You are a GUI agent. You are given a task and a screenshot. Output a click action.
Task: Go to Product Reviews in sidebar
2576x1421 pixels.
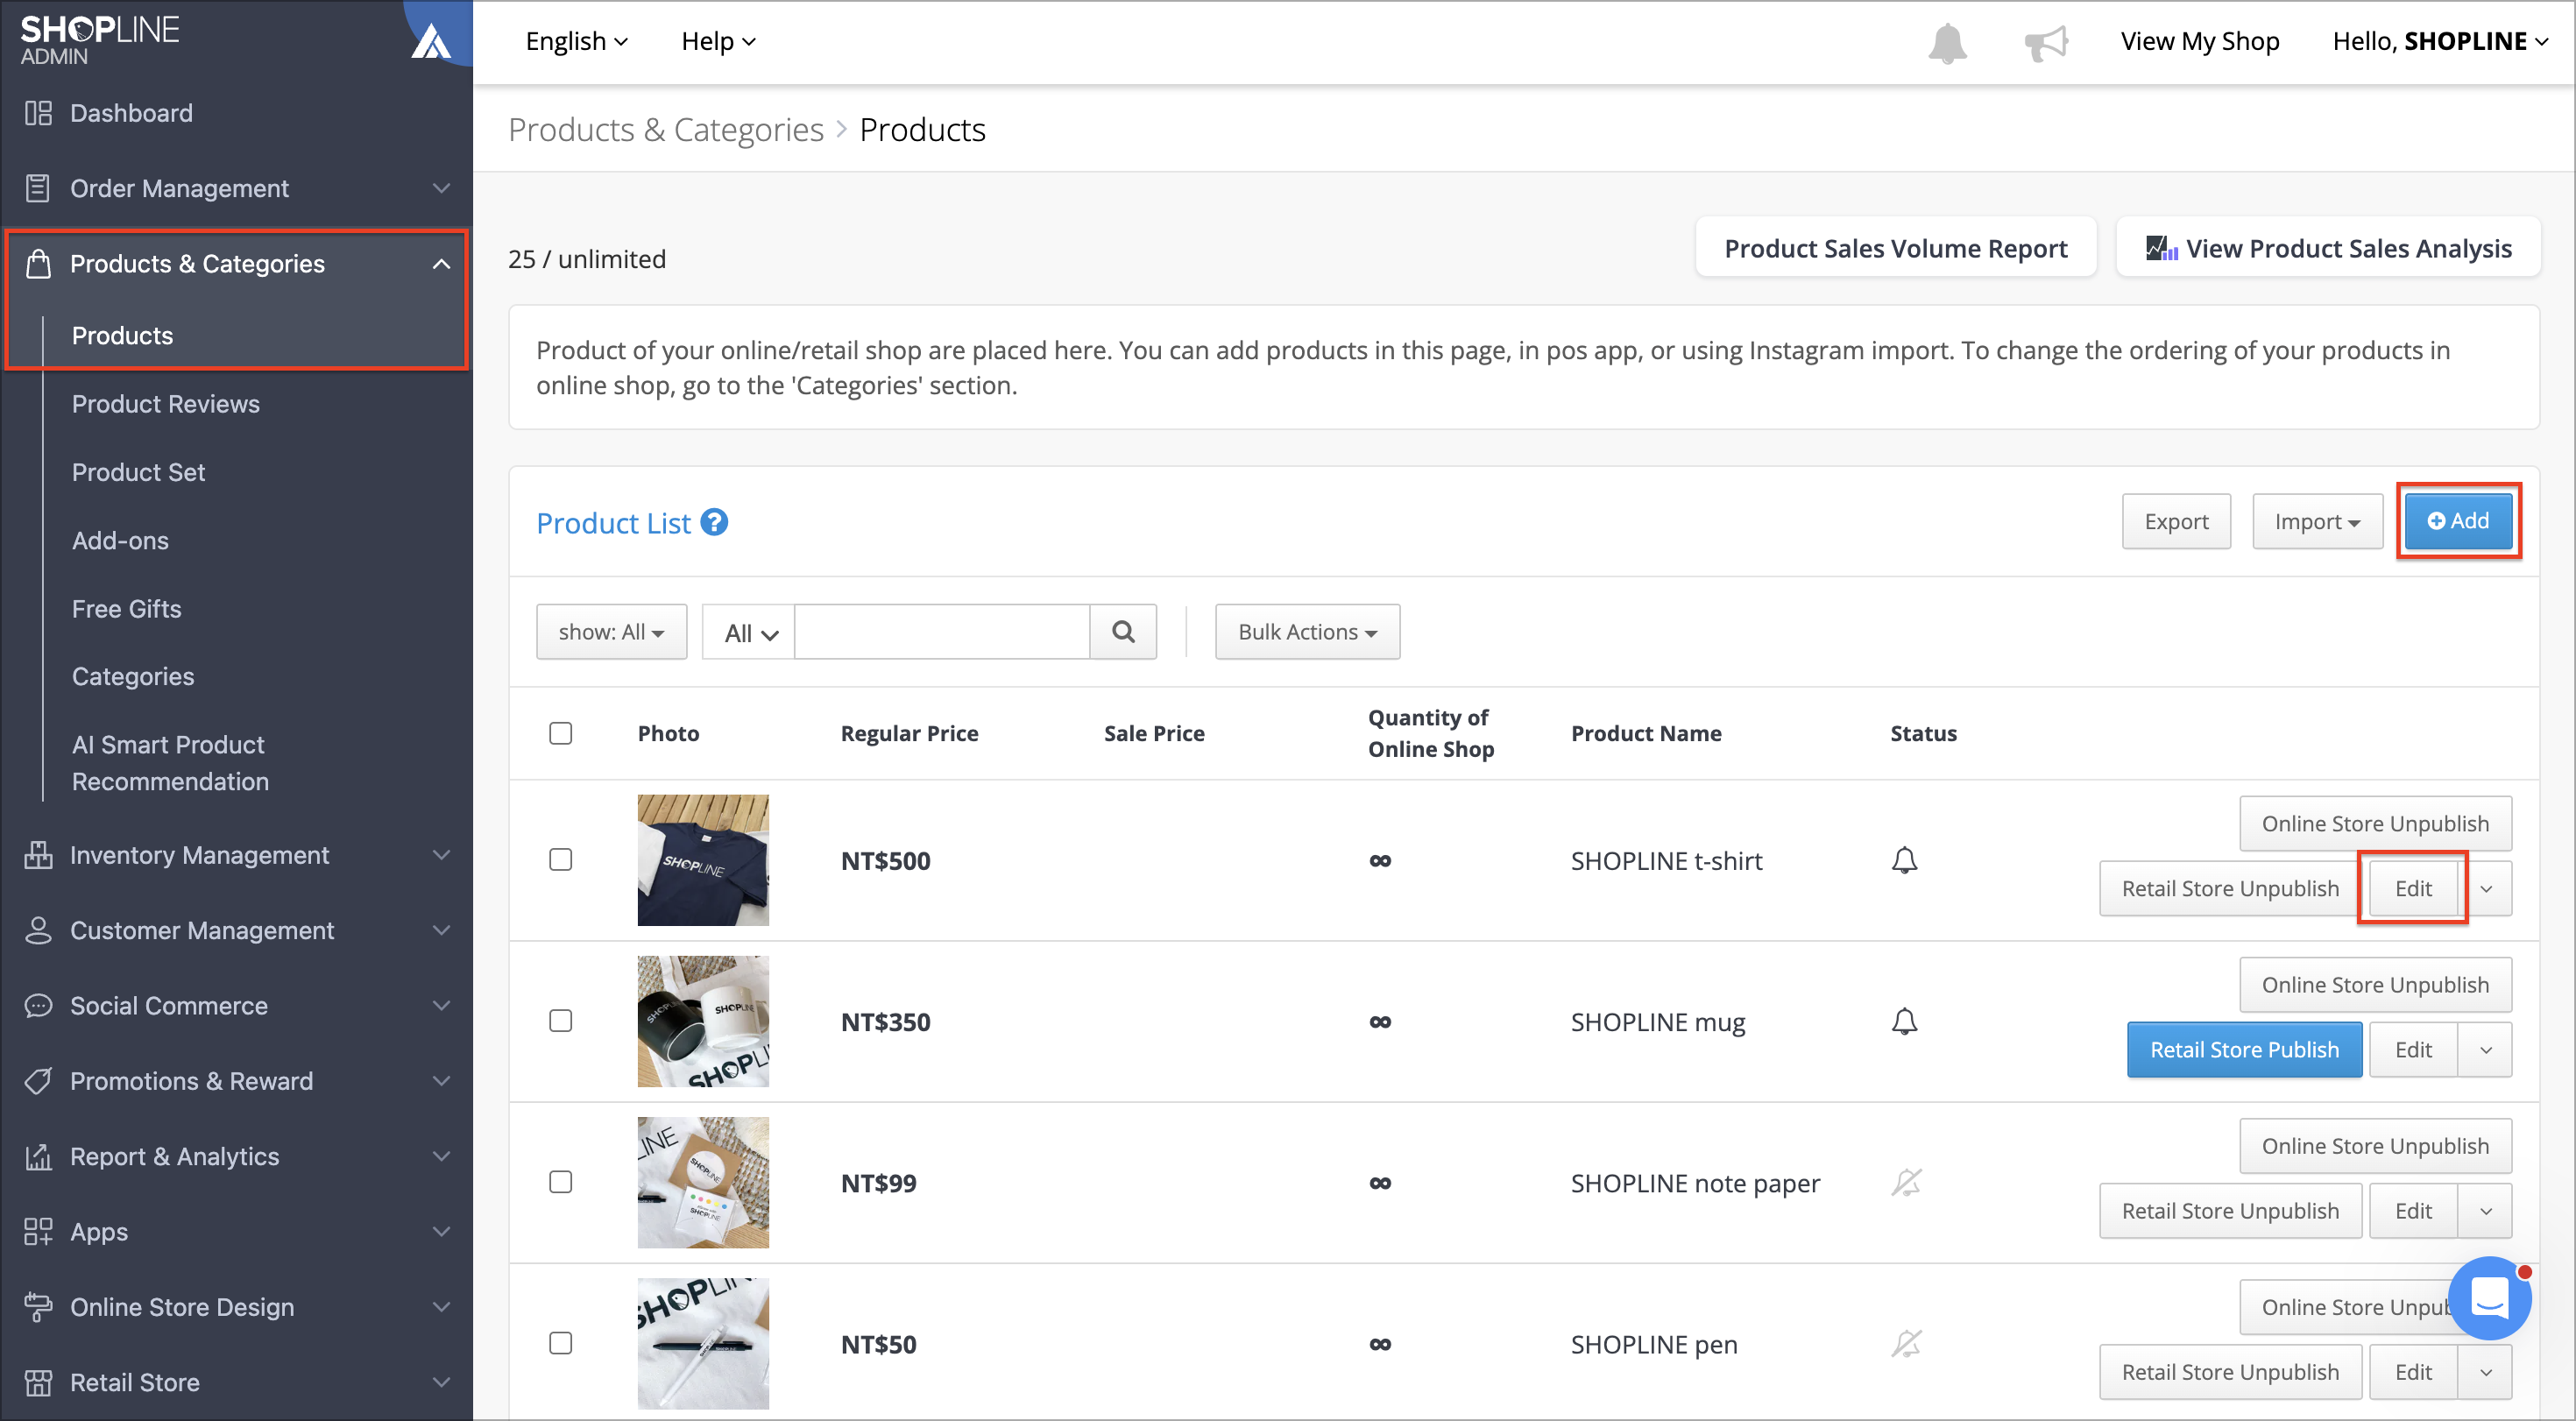coord(166,404)
